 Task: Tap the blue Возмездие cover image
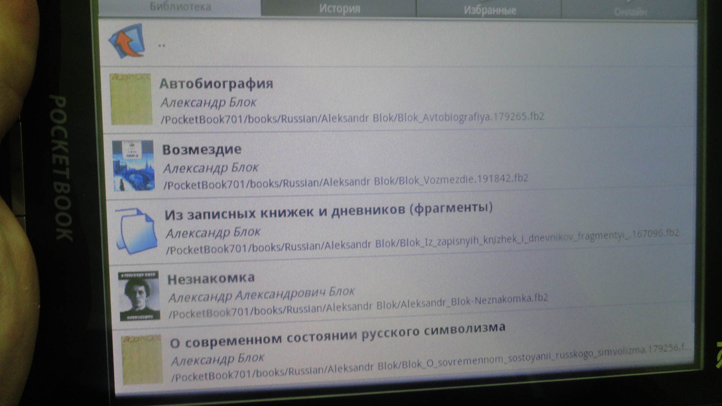[133, 165]
